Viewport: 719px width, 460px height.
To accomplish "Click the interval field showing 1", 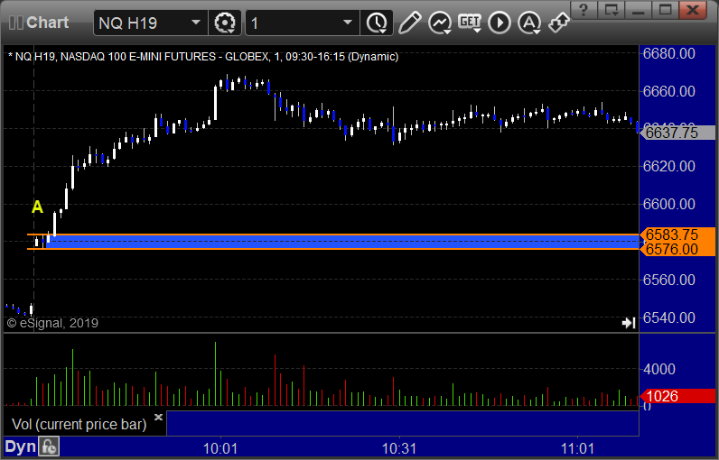I will point(302,23).
